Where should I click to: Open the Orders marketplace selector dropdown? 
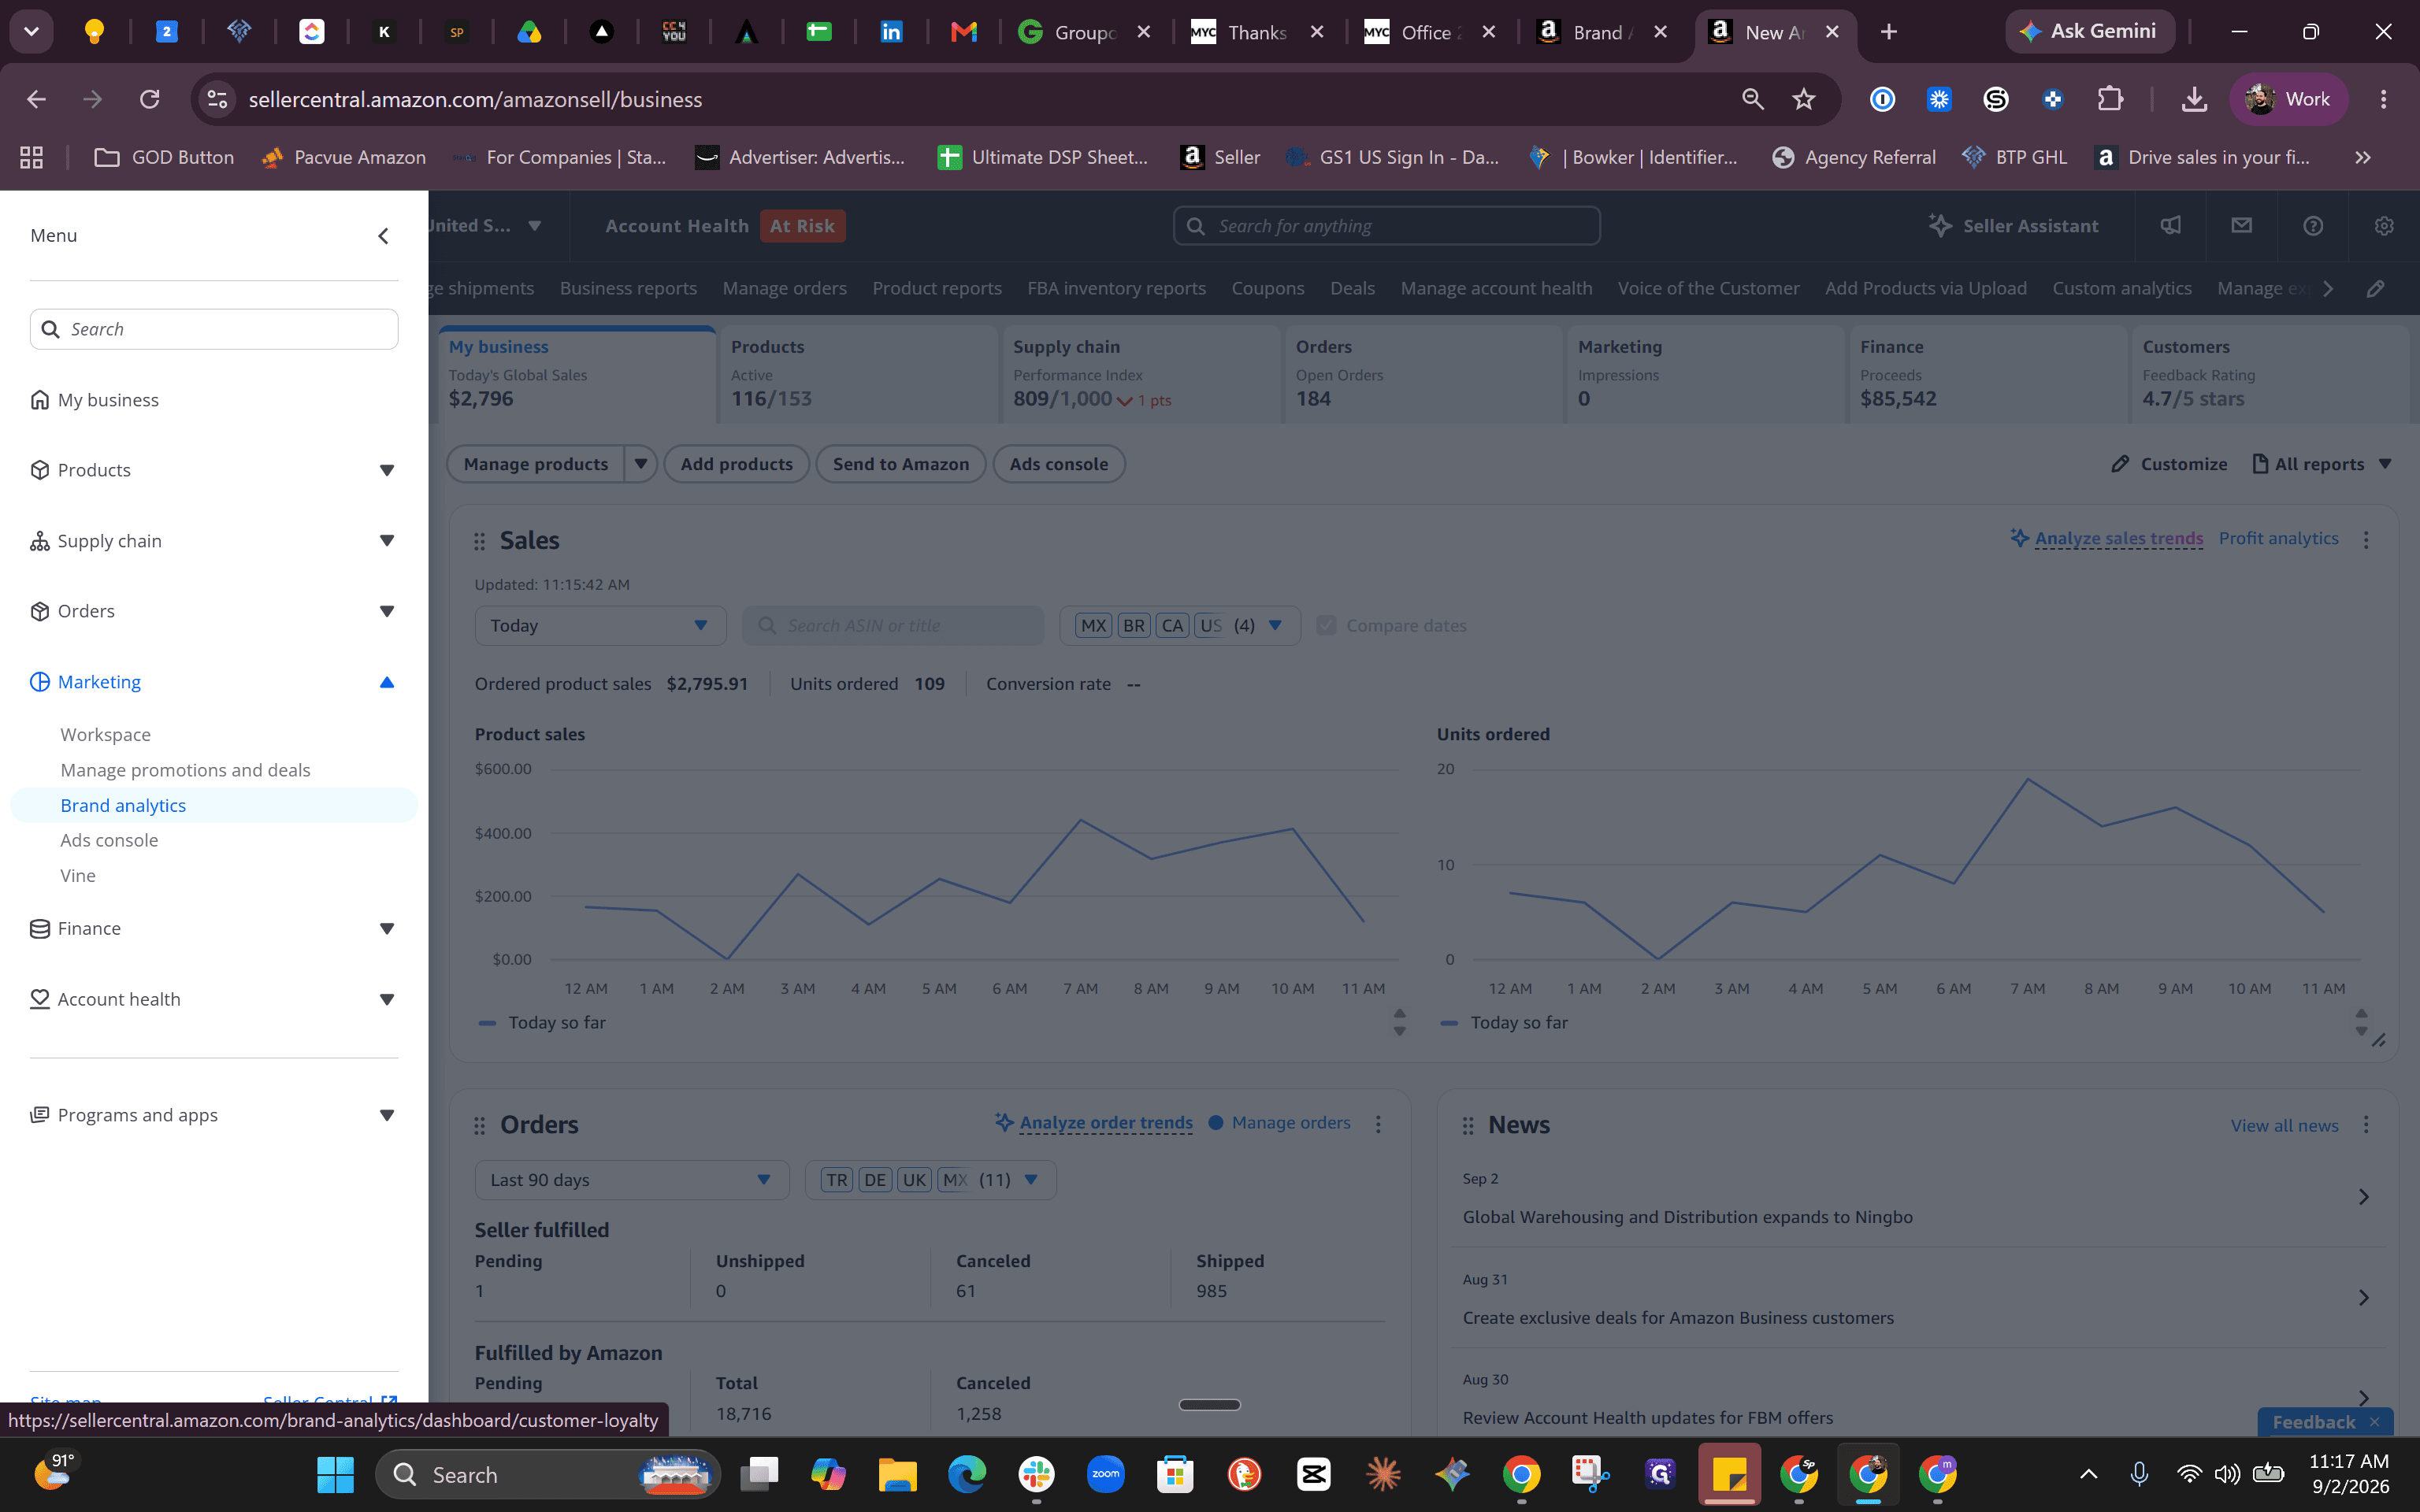(931, 1180)
